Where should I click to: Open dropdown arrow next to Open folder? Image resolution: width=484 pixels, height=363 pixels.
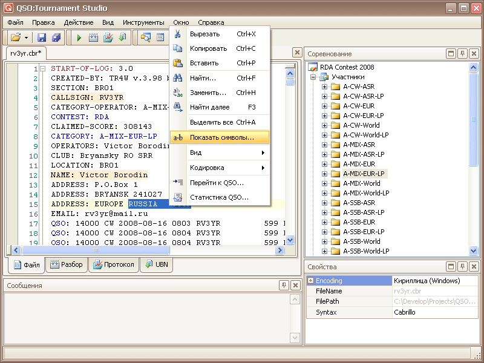point(26,38)
